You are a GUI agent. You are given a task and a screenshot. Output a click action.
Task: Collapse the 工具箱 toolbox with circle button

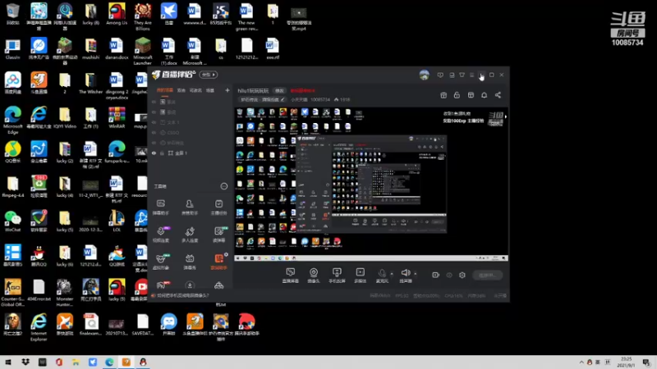point(224,186)
